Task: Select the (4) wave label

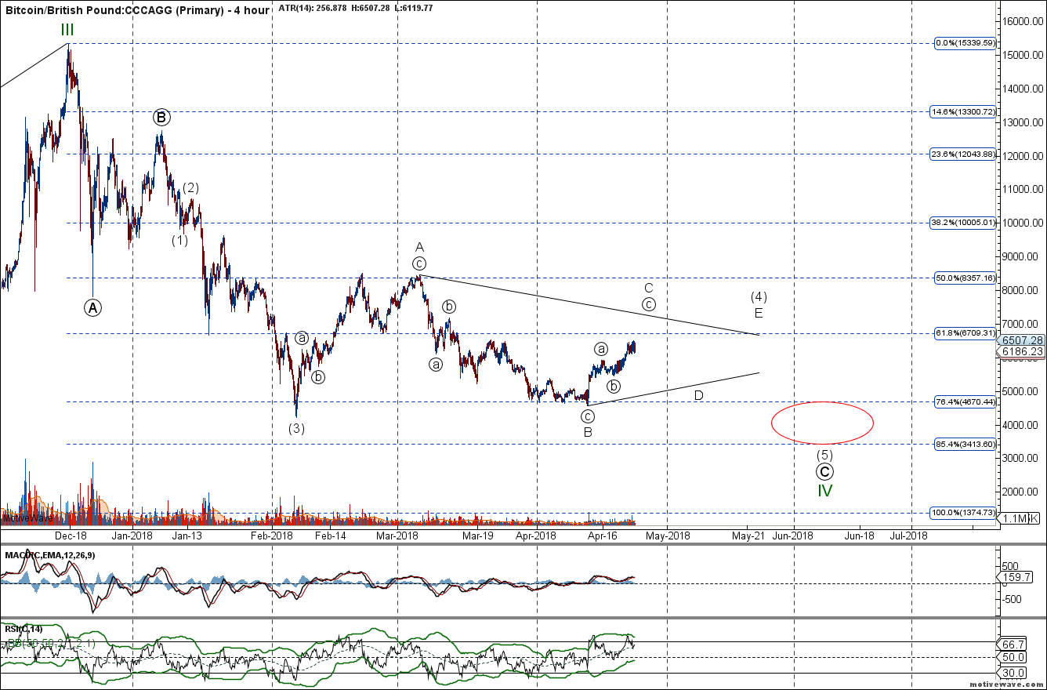Action: pos(759,296)
